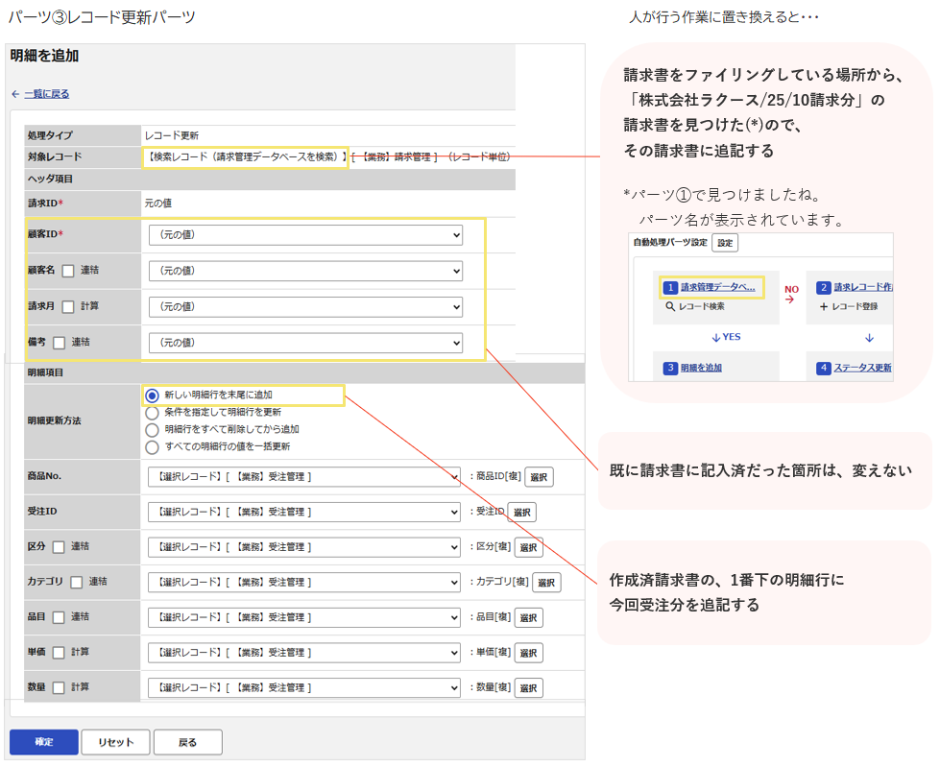This screenshot has height=767, width=940.
Task: Select 明細行をすべて削除してから追加 radio option
Action: 153,430
